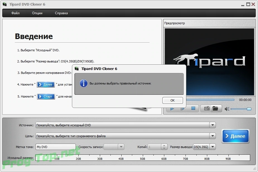Viewport: 258px width, 172px height.
Task: Click the Введение heading
Action: coord(34,36)
